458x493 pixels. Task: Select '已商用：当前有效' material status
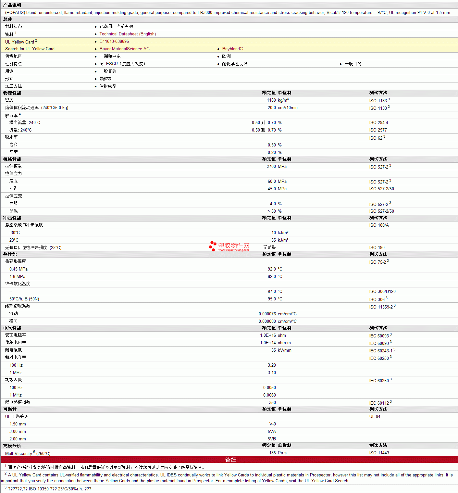[116, 26]
